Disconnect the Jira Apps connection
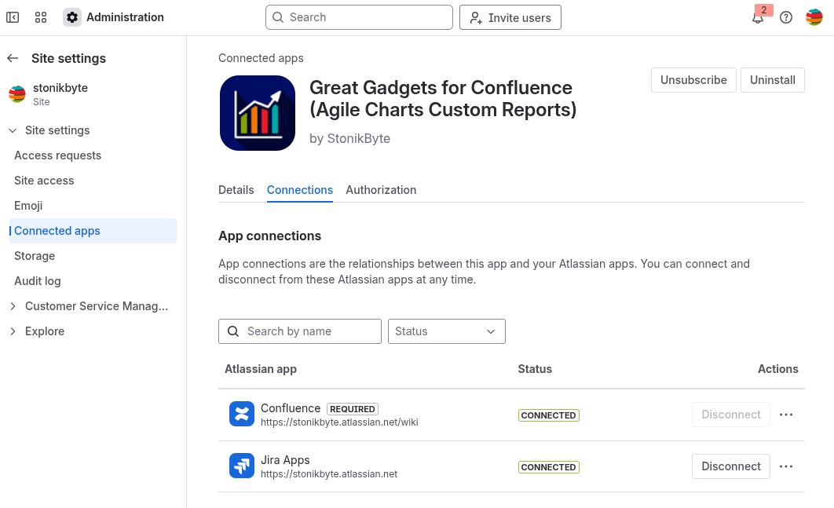This screenshot has height=508, width=834. (730, 466)
